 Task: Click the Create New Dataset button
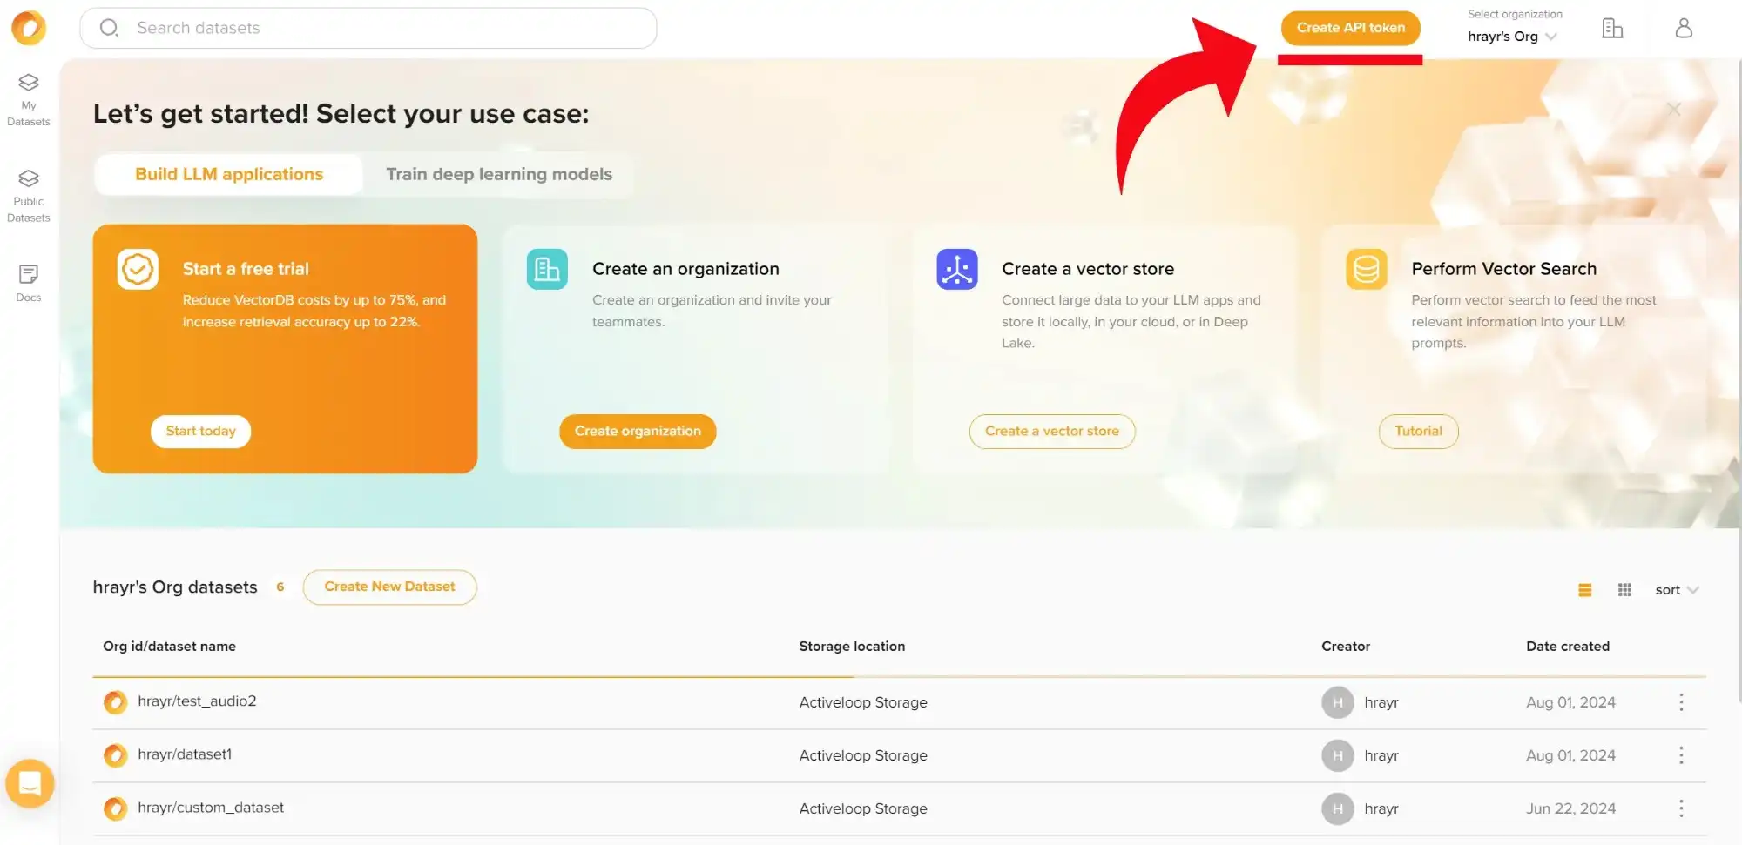(389, 587)
